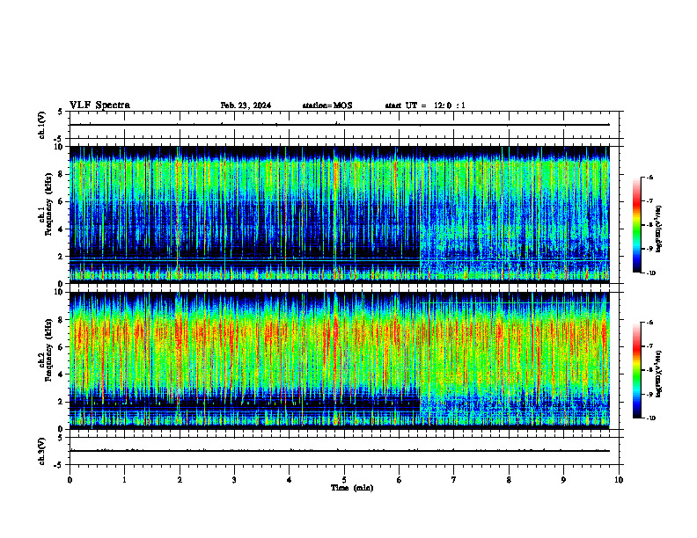Click the ch.1 voltage waveform trace
Screen dimensions: 697x538
[x=339, y=125]
